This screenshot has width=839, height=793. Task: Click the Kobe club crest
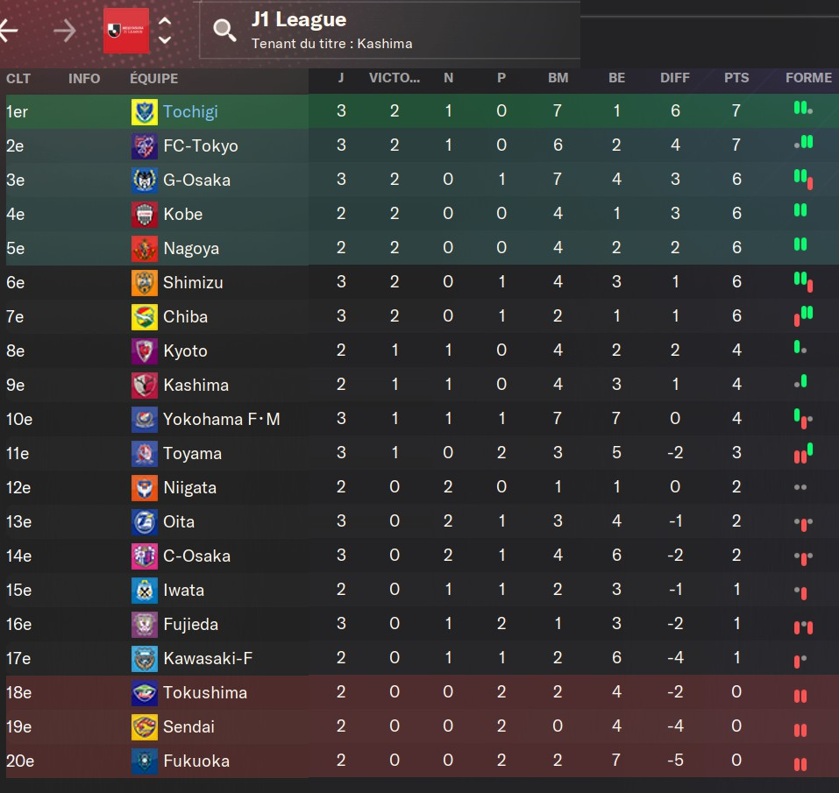144,215
